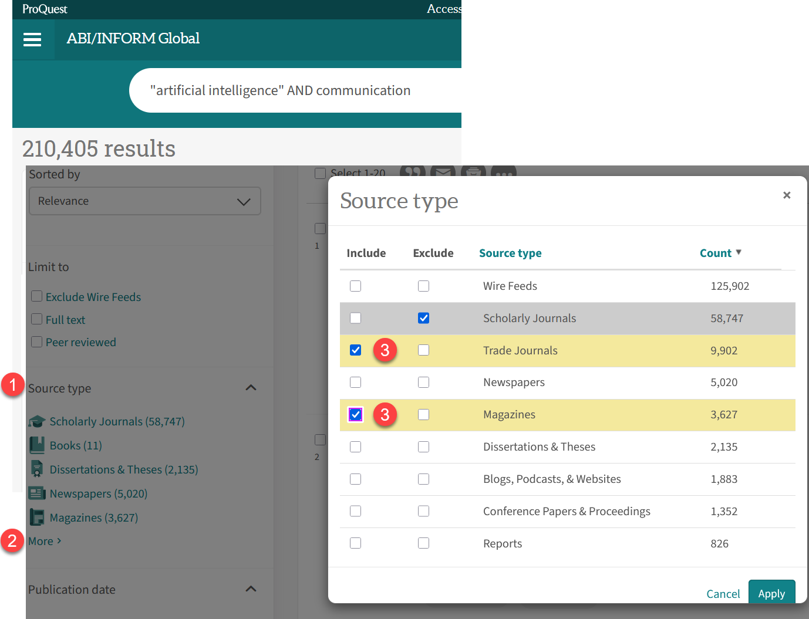Click the Newspapers icon in the sidebar

coord(36,493)
